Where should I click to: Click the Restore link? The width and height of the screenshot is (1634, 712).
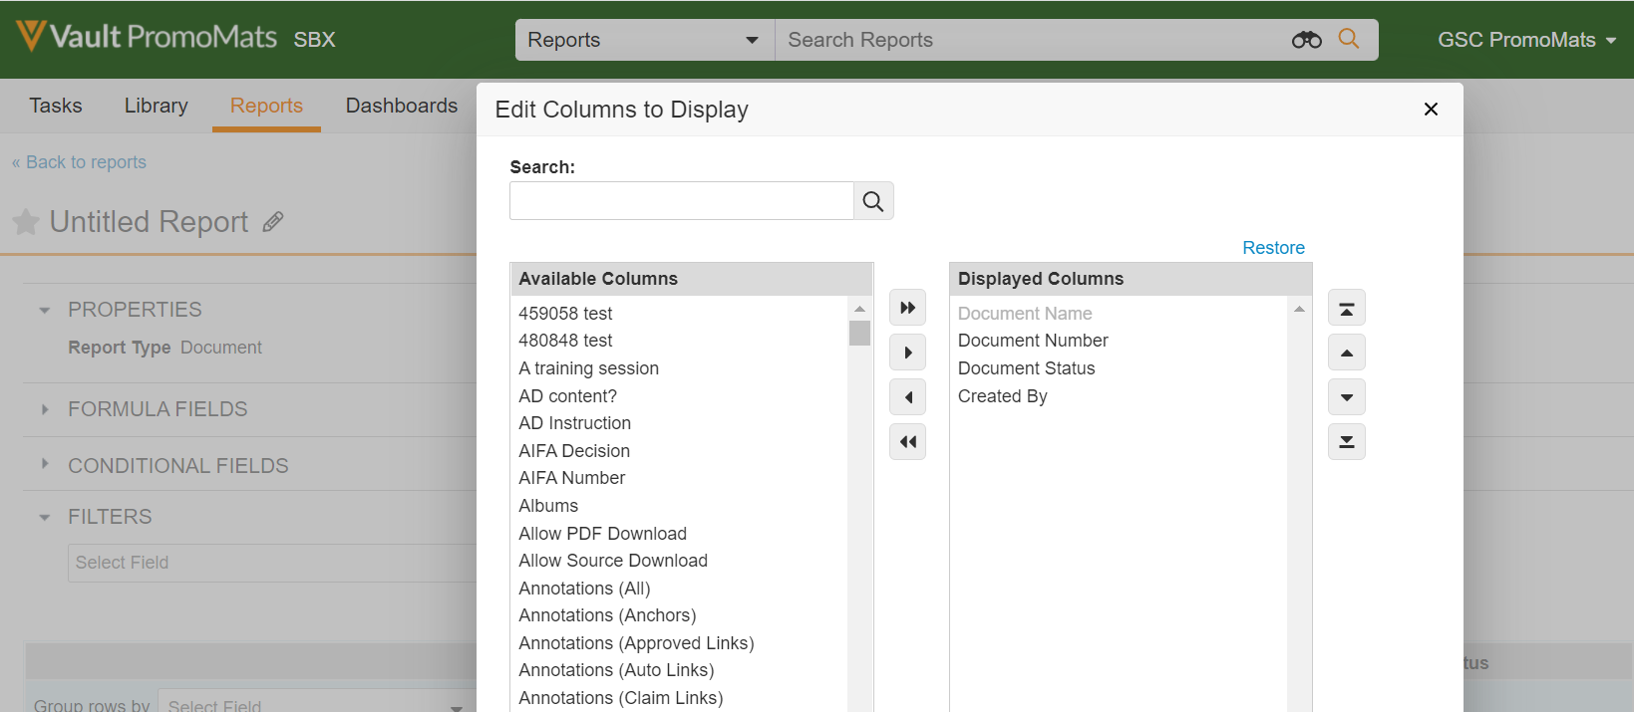click(1273, 248)
